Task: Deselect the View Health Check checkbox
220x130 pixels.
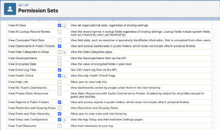Action: point(59,76)
